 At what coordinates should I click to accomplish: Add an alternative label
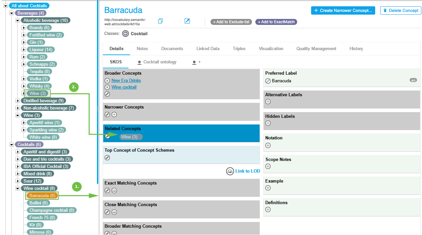click(x=268, y=102)
